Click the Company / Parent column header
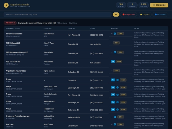The width and height of the screenshot is (172, 129). pyautogui.click(x=13, y=28)
